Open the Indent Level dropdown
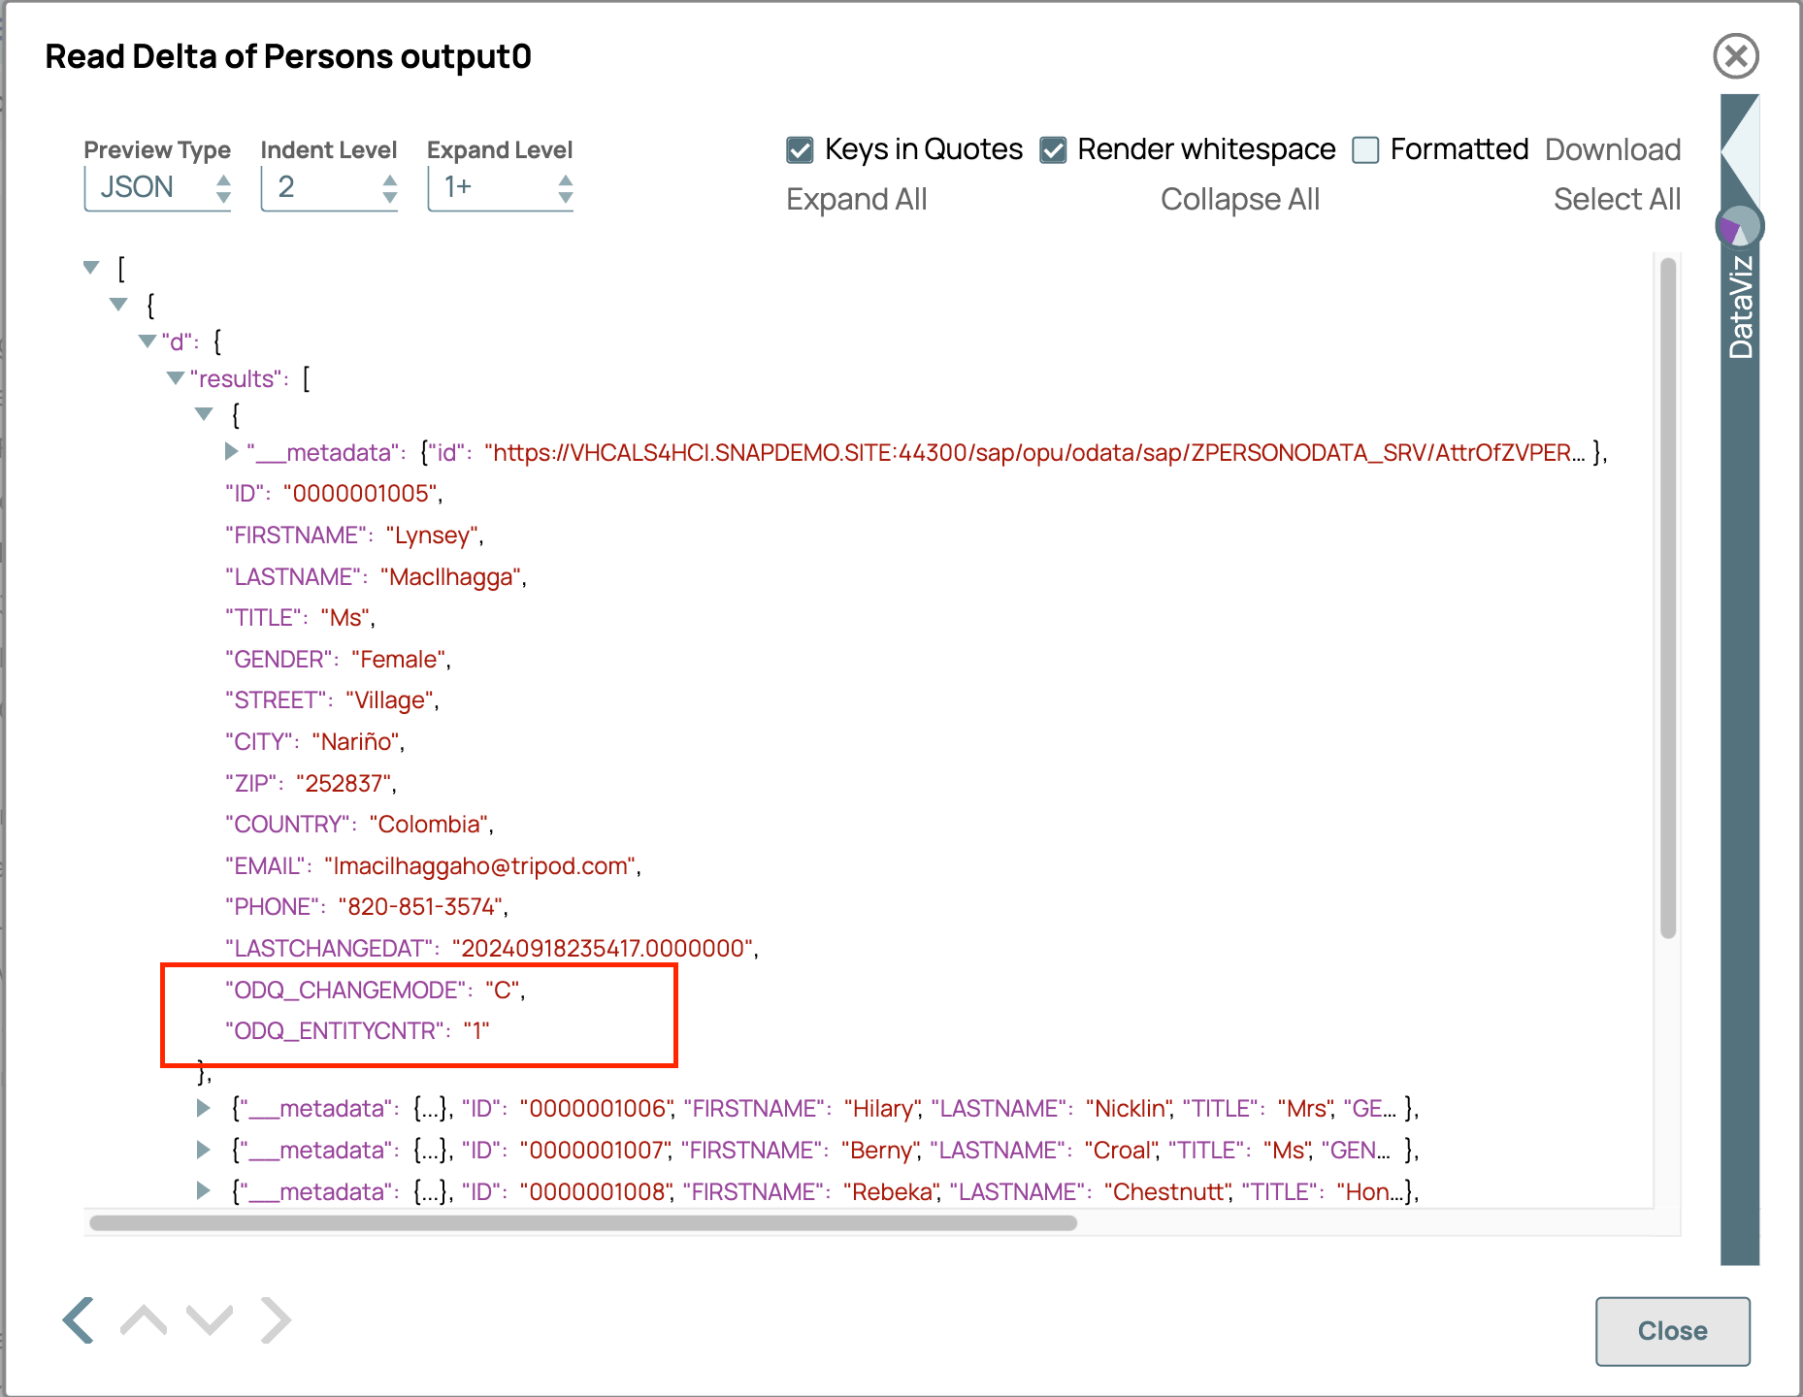 pyautogui.click(x=329, y=188)
